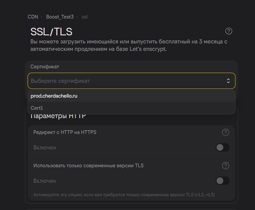This screenshot has width=255, height=210.
Task: Click help icon for HTTP to HTTPS redirect
Action: (226, 132)
